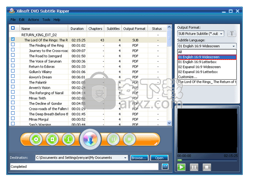This screenshot has width=267, height=183.
Task: Click the open DVD disc icon
Action: click(36, 139)
